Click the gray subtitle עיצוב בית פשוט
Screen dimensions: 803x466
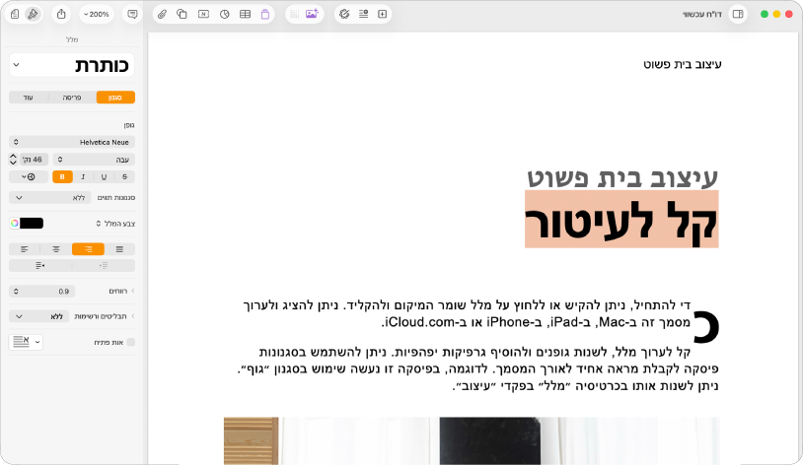coord(622,177)
